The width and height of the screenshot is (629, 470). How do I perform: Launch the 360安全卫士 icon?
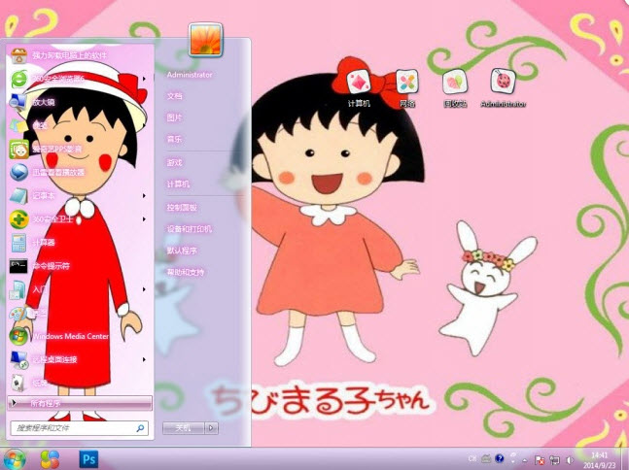click(18, 219)
